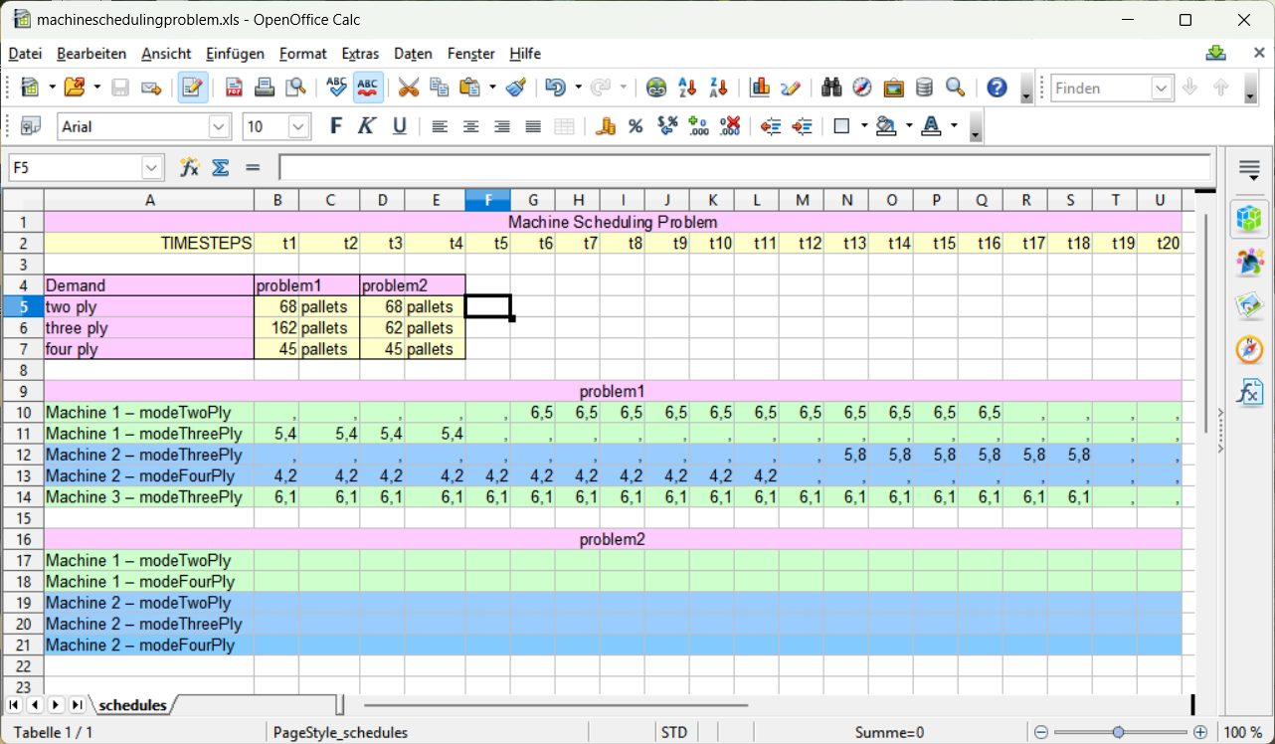The width and height of the screenshot is (1275, 744).
Task: Open the Font Color dropdown arrow
Action: 954,126
